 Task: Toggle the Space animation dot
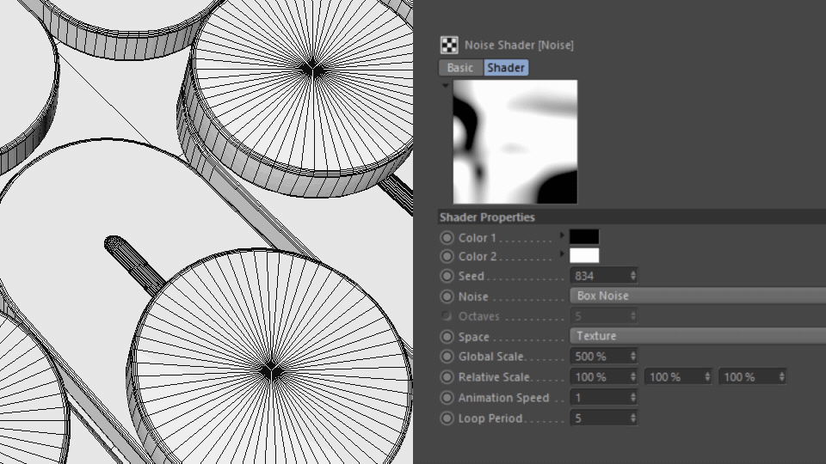point(447,337)
